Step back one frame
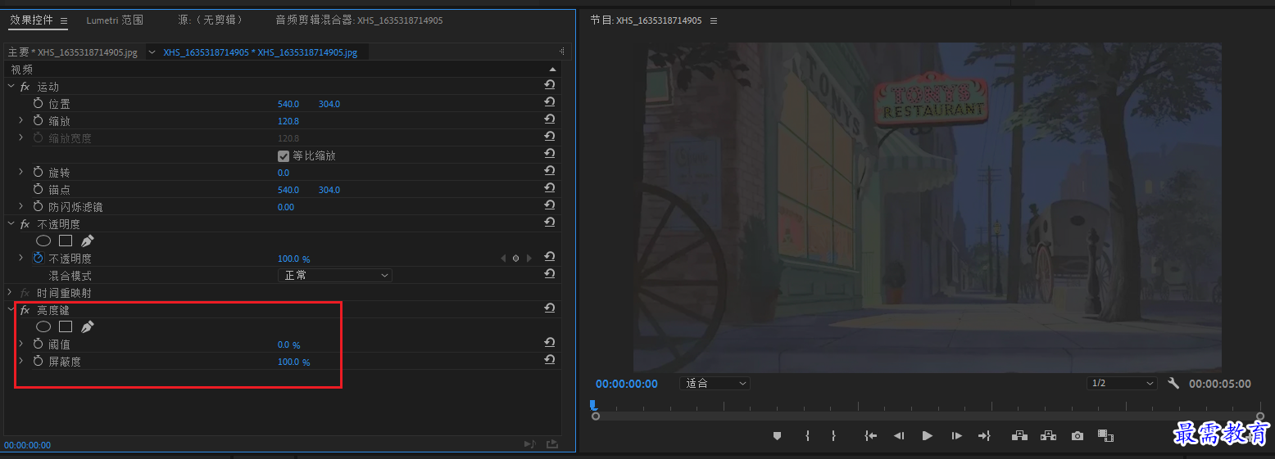The height and width of the screenshot is (459, 1275). 899,436
